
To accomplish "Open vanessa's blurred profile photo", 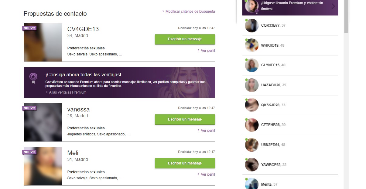I will (43, 122).
